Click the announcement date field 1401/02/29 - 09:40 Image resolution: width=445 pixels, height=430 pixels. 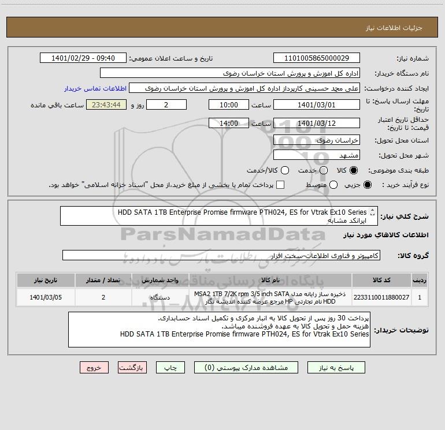pyautogui.click(x=83, y=58)
